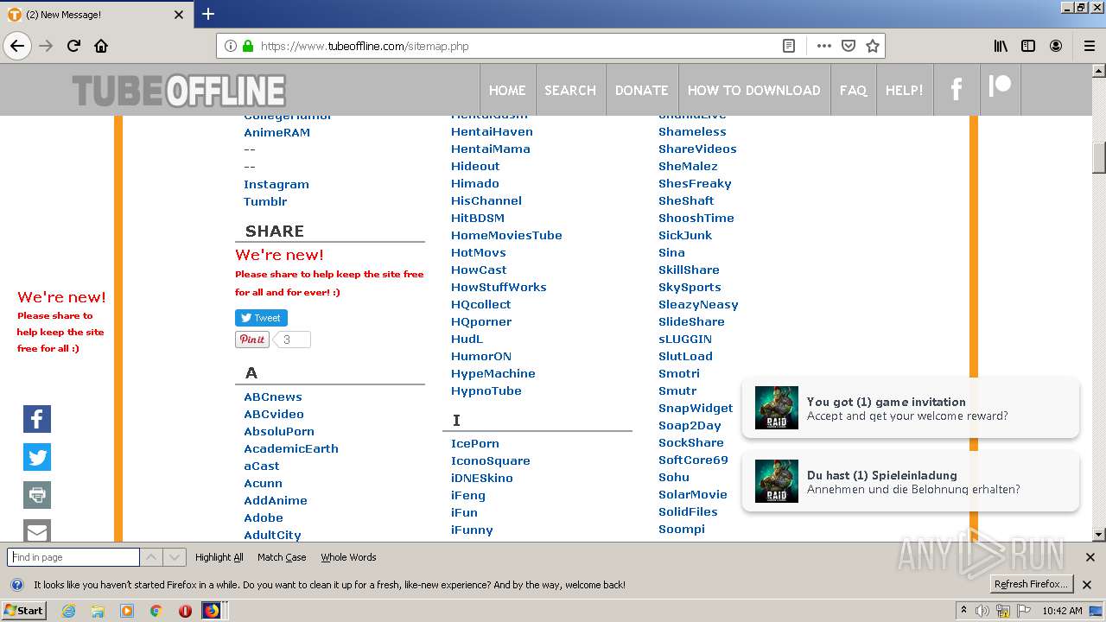Click the Windows Start button
This screenshot has height=622, width=1106.
[x=24, y=611]
